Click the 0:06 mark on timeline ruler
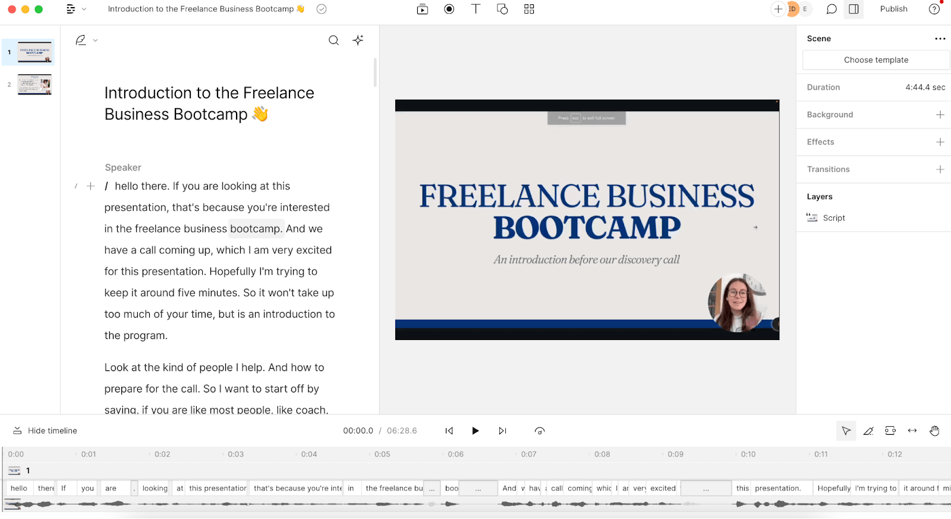Image resolution: width=951 pixels, height=519 pixels. 455,454
